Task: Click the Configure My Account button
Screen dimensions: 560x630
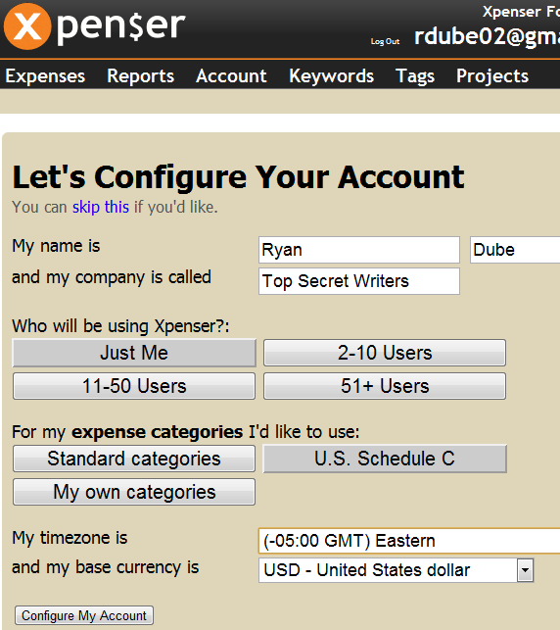Action: coord(84,615)
